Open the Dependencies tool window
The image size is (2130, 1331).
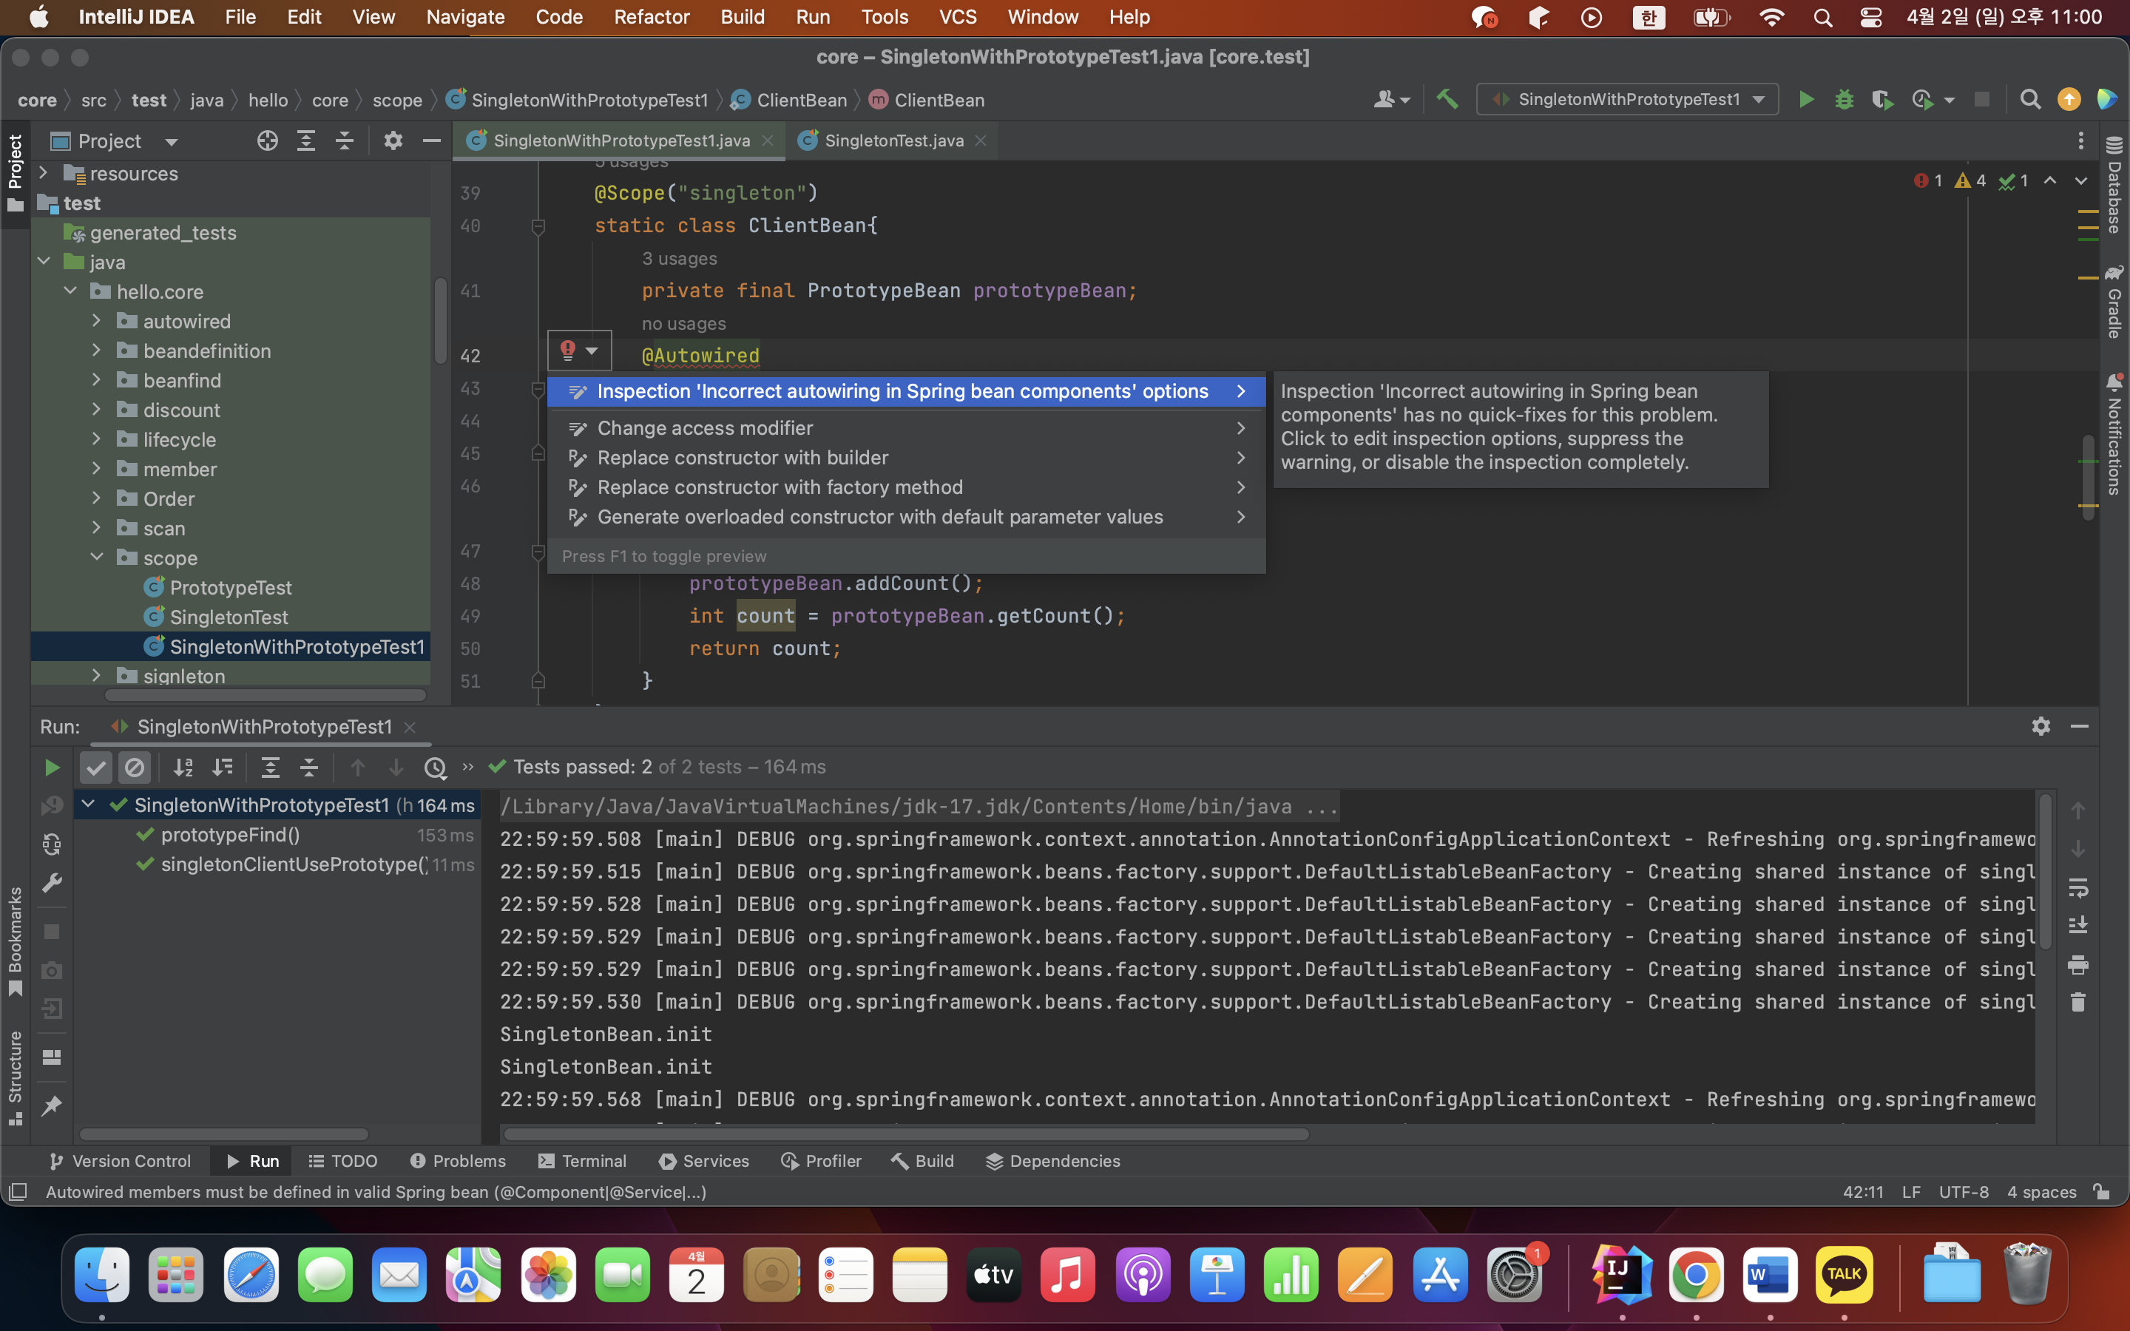tap(1052, 1161)
